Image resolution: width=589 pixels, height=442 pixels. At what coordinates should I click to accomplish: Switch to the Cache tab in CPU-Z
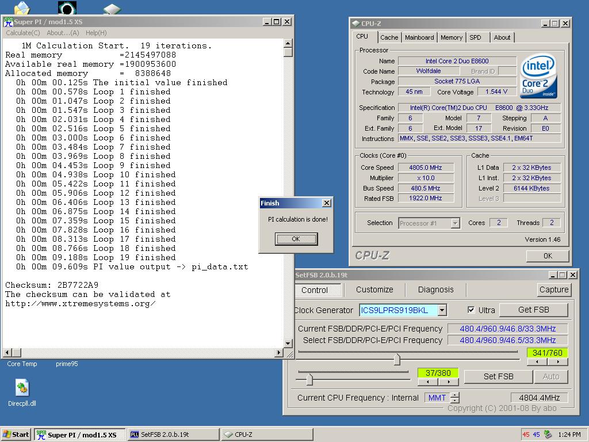pyautogui.click(x=389, y=37)
